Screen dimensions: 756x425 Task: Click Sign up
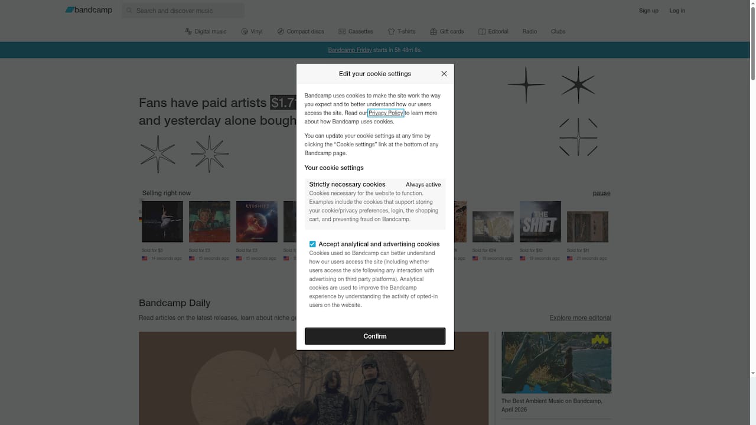coord(649,11)
